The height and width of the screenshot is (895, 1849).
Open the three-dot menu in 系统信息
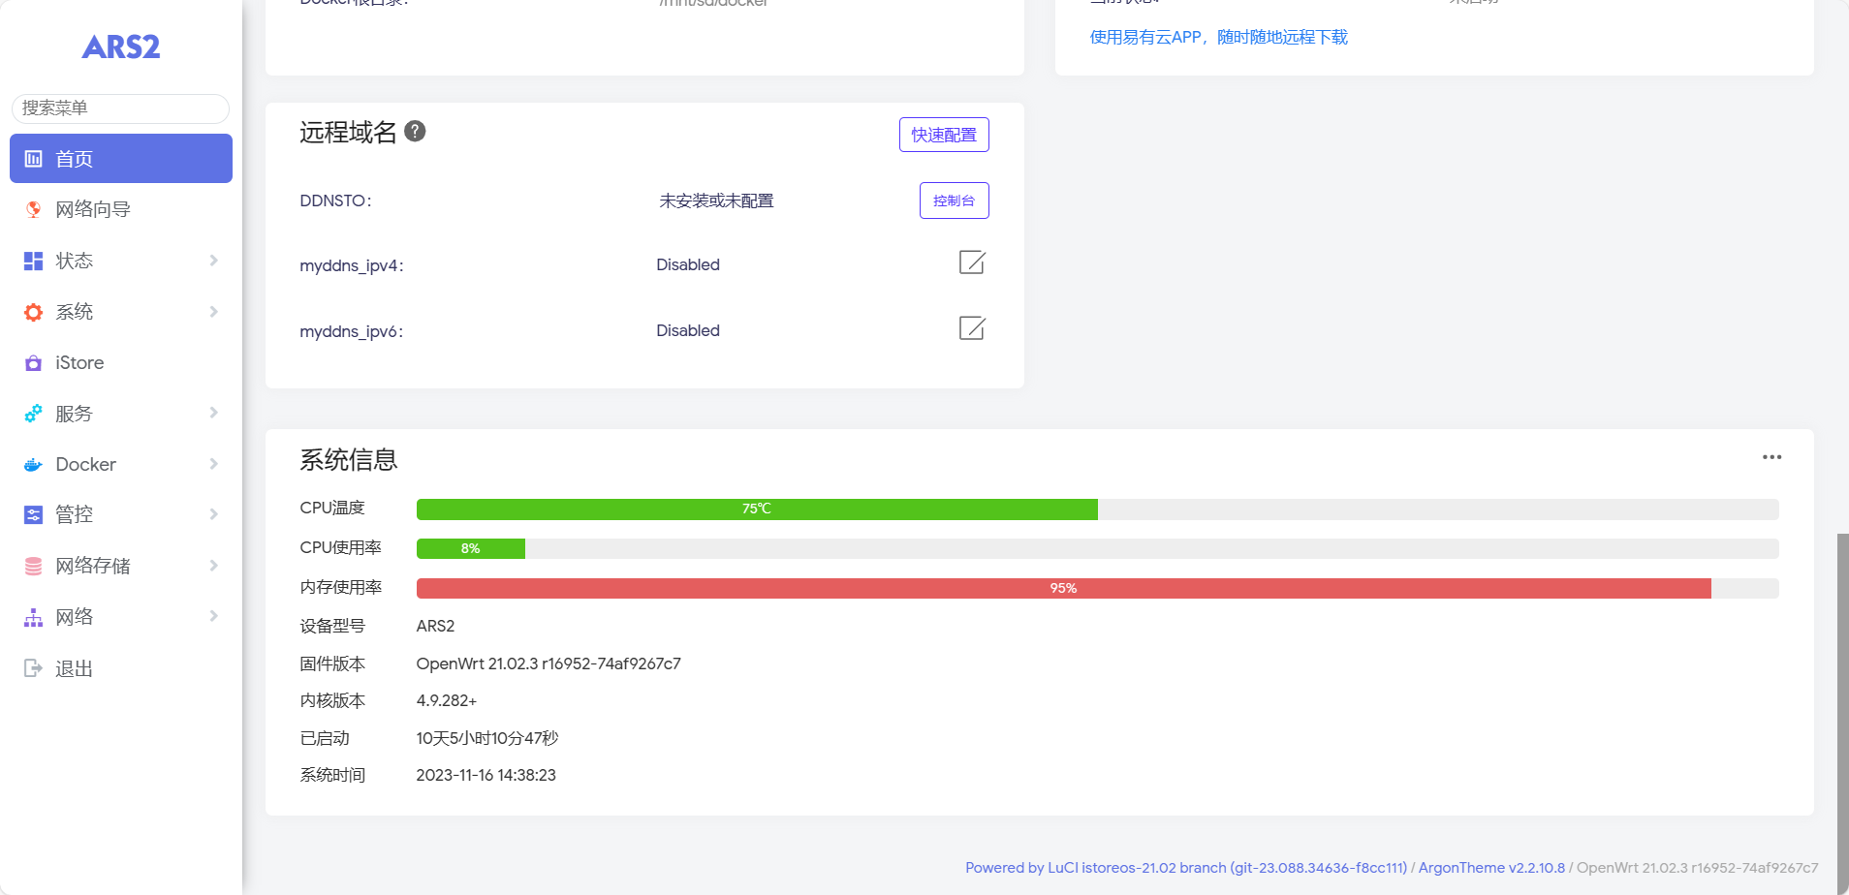tap(1771, 457)
